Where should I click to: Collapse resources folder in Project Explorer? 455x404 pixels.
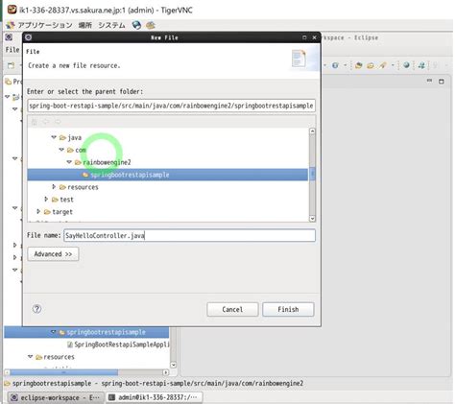(x=30, y=356)
